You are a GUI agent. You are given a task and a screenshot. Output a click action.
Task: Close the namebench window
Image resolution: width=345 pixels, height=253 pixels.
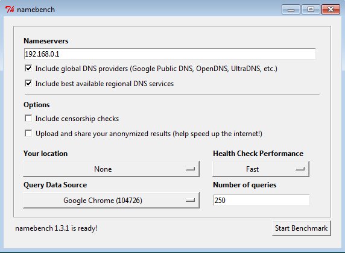click(331, 10)
